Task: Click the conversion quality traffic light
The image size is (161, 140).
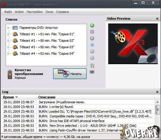Action: click(10, 74)
